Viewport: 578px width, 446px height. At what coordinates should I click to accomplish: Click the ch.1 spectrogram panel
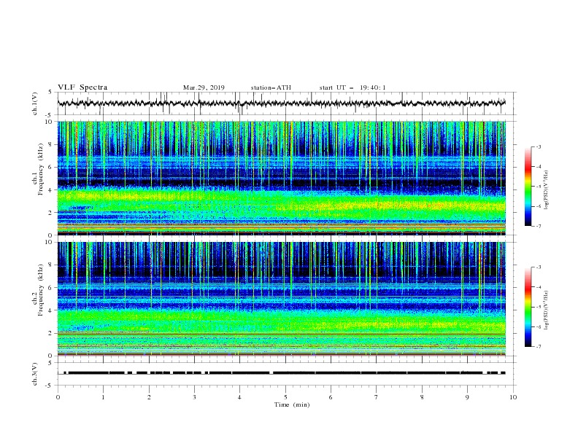point(282,178)
